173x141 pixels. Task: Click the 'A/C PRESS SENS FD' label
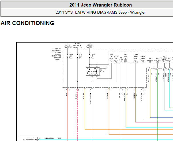click(164, 59)
